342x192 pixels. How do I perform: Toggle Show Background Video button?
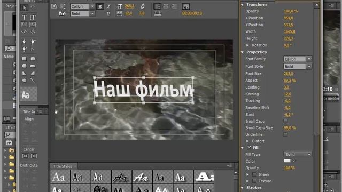186,6
